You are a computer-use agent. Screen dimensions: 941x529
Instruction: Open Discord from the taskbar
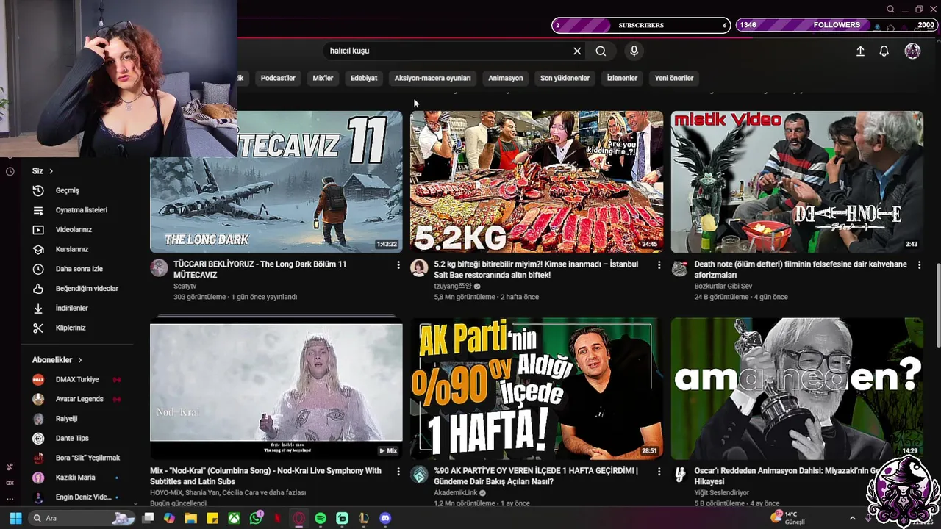385,518
